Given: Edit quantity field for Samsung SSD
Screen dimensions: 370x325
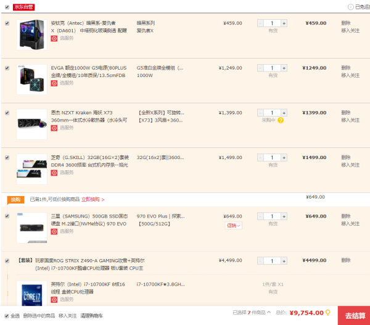Looking at the screenshot, I should tap(272, 216).
